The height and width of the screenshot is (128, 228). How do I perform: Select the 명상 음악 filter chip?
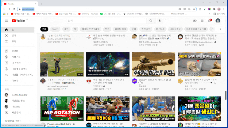146,29
